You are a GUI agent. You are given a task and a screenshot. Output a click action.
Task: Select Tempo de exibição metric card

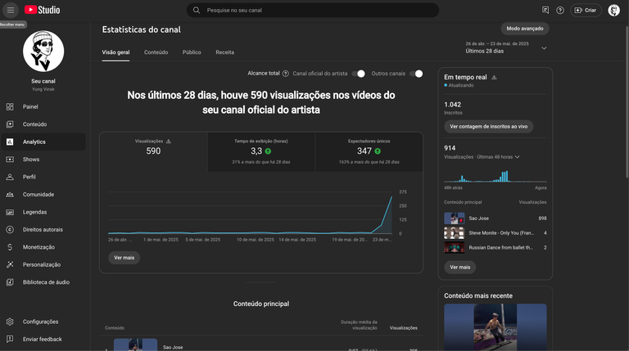pyautogui.click(x=261, y=152)
